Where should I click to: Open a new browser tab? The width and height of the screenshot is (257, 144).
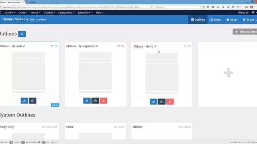[x=57, y=2]
